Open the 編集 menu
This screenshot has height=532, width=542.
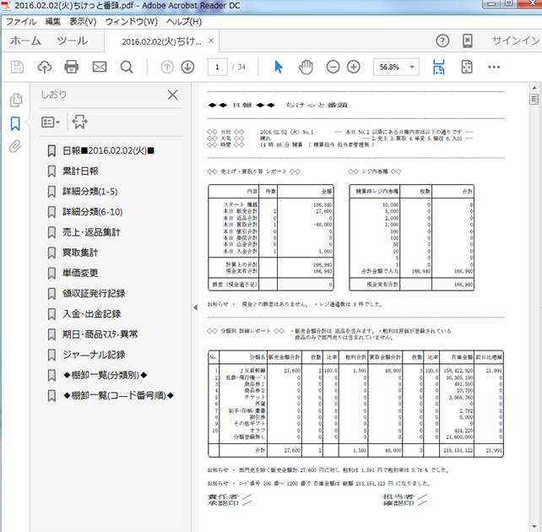tap(53, 21)
